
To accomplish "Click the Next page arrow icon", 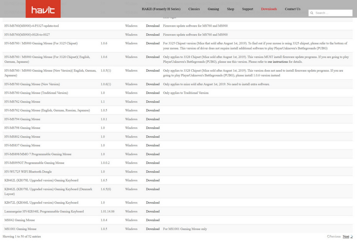I will [x=352, y=236].
